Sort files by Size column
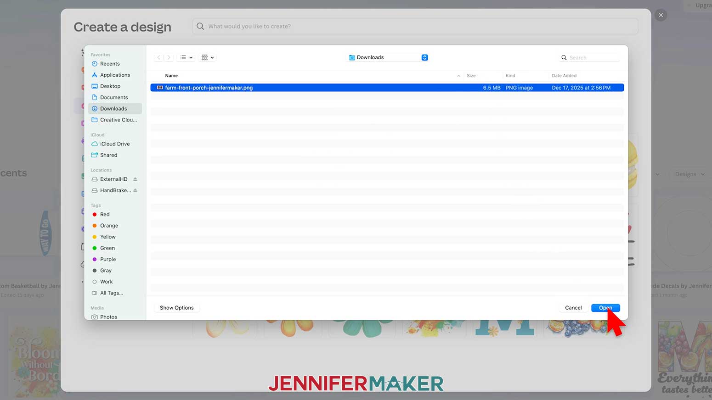 coord(471,76)
